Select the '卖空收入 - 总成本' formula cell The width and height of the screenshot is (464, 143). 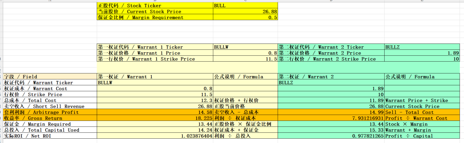tap(245, 112)
